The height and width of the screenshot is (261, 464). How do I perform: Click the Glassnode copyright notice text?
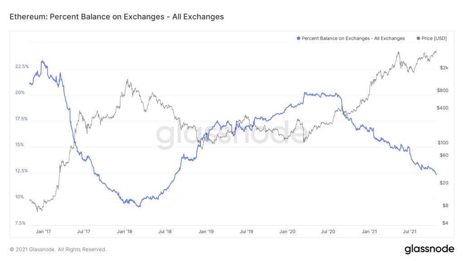click(x=58, y=250)
